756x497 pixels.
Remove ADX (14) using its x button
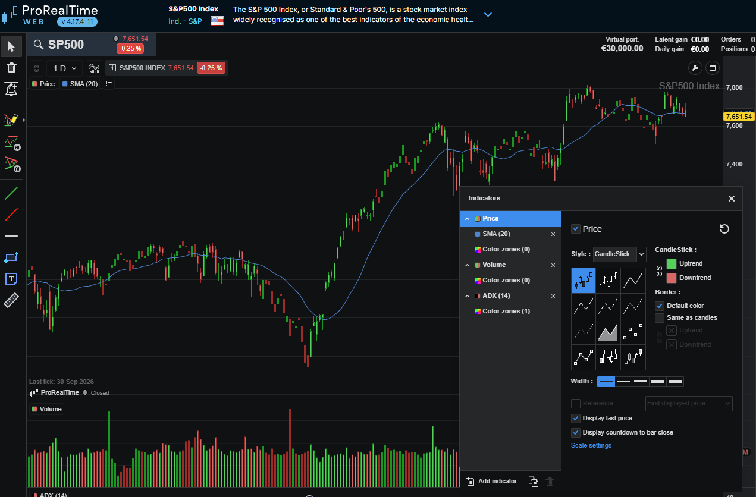point(553,296)
